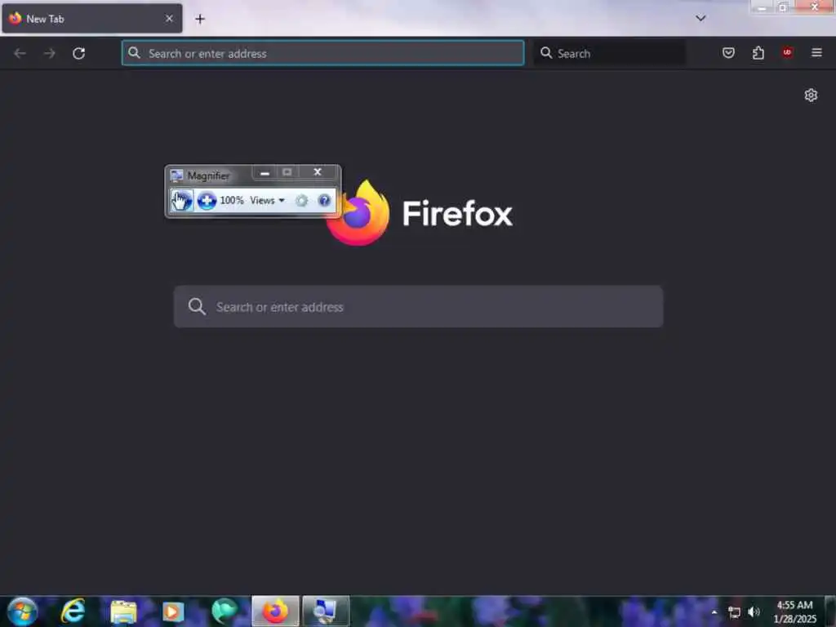This screenshot has height=627, width=836.
Task: Click magnifying glass in page search field
Action: (197, 307)
